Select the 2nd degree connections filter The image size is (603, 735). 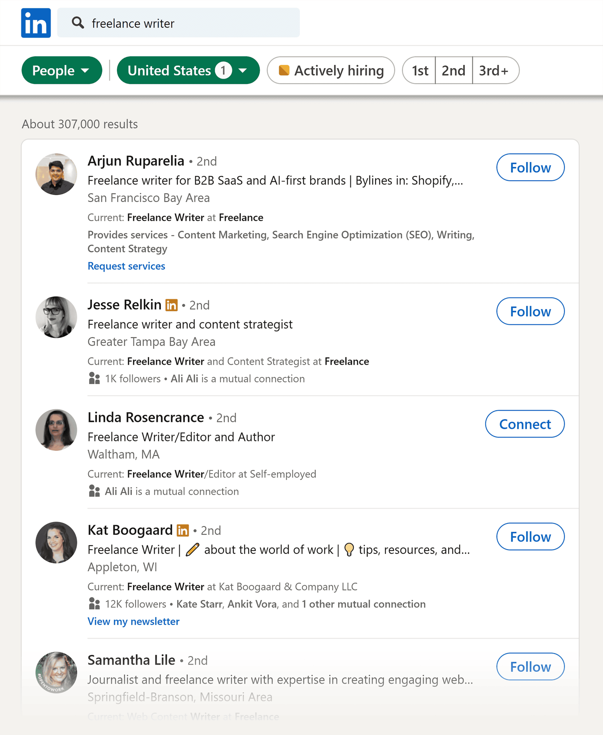tap(453, 70)
